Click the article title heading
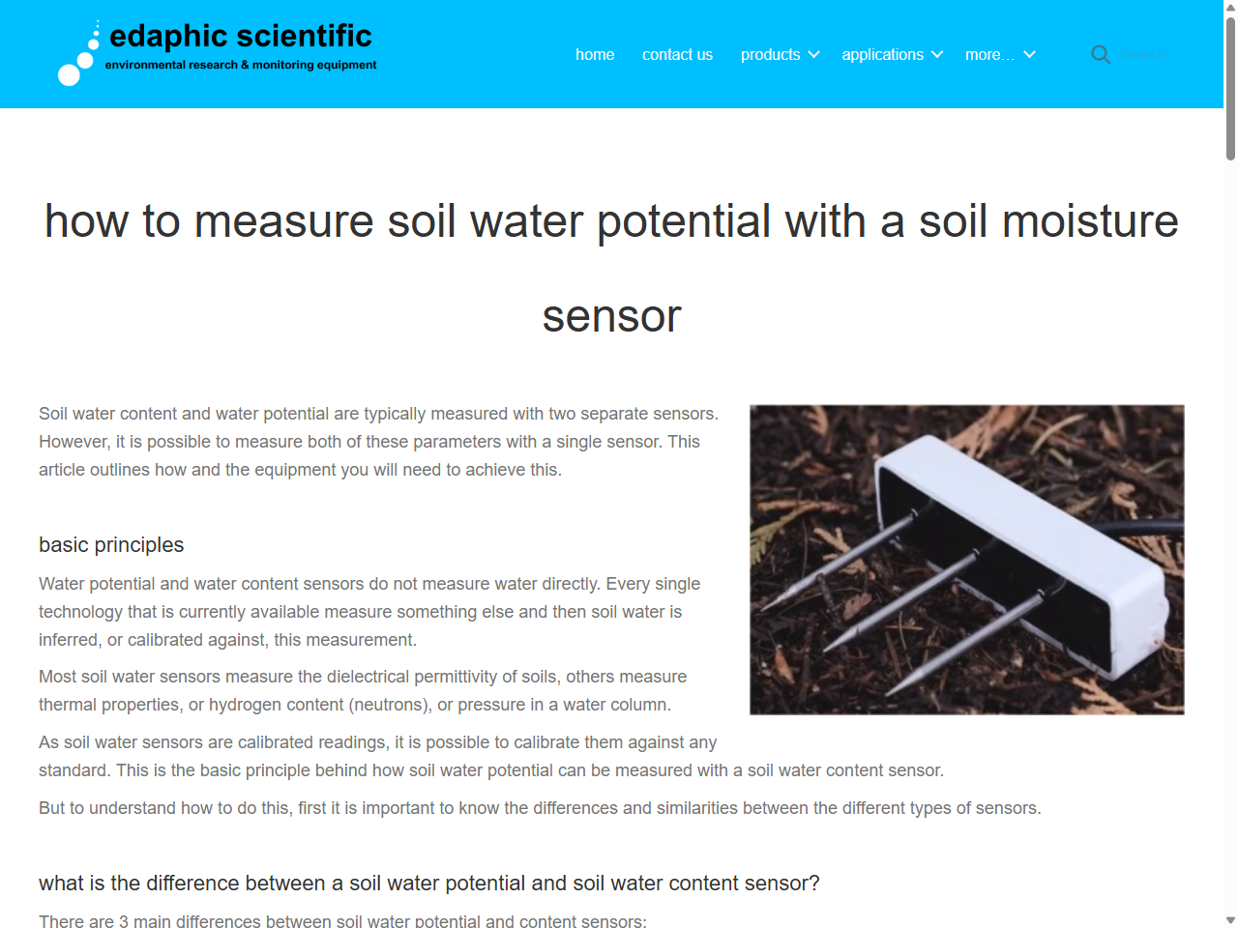 coord(610,269)
